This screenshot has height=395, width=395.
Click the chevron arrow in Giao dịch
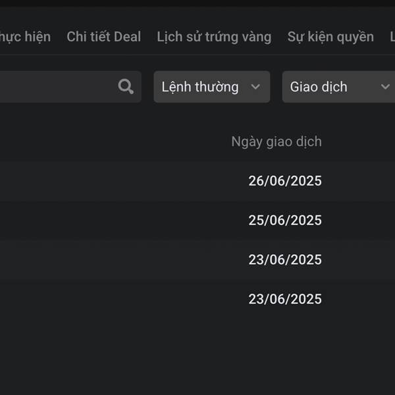pyautogui.click(x=385, y=87)
